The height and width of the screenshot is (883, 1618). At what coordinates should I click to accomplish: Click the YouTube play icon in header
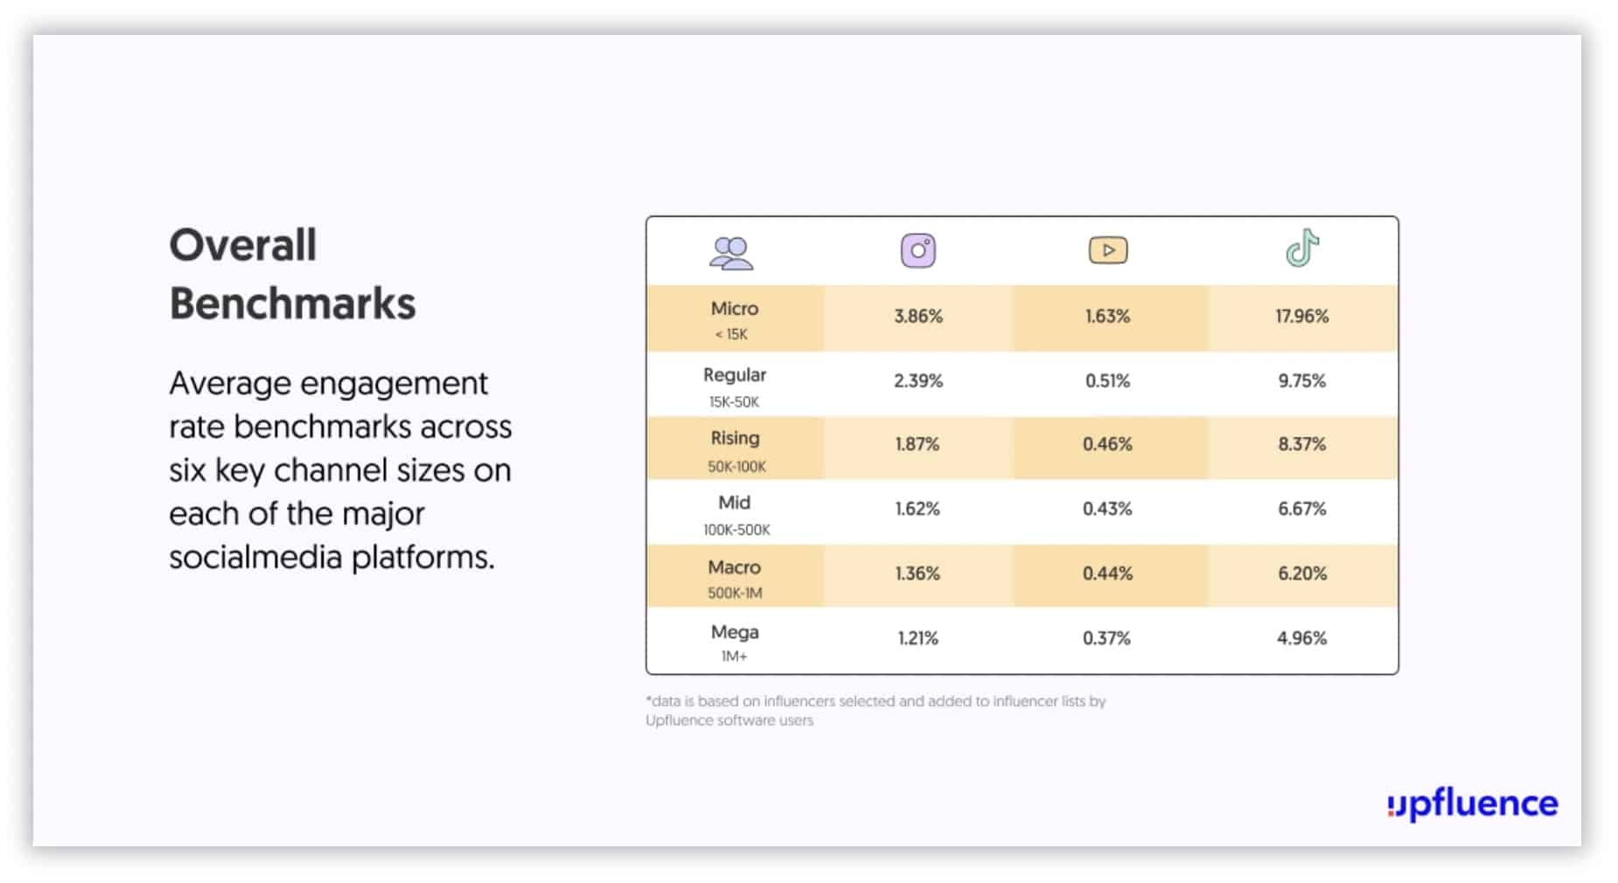click(1107, 251)
